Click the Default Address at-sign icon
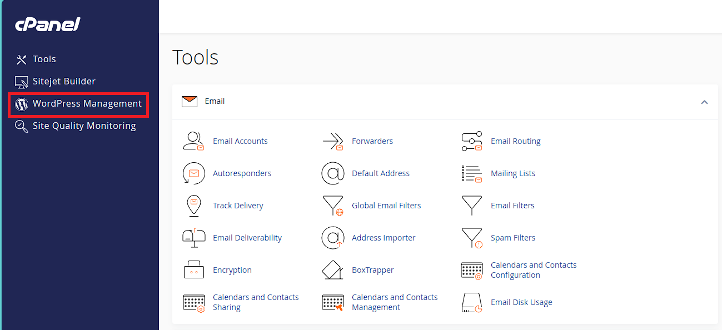This screenshot has width=722, height=330. point(333,173)
